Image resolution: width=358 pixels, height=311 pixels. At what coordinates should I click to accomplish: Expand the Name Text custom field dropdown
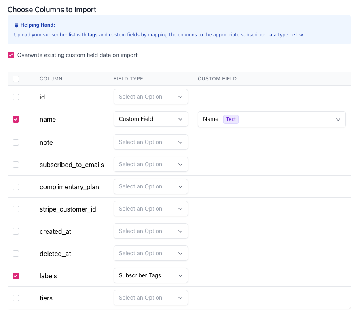[271, 119]
